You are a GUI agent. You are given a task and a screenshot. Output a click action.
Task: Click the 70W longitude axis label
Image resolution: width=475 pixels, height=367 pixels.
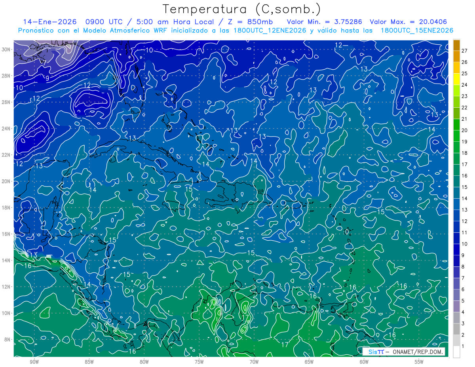click(x=254, y=362)
